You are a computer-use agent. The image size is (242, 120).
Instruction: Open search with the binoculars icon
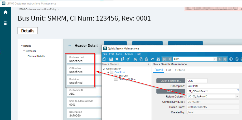tap(158, 59)
